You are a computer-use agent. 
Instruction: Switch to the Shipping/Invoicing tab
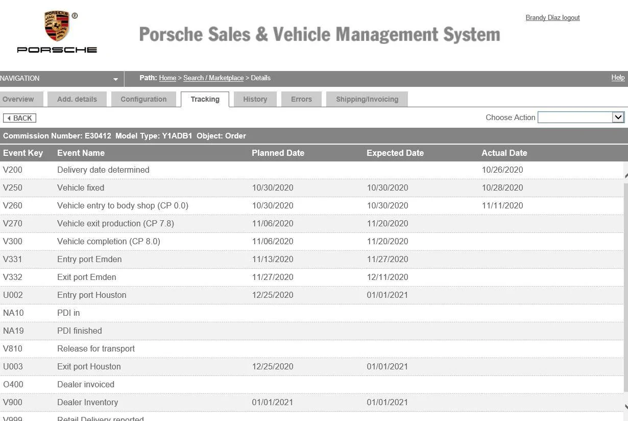367,99
